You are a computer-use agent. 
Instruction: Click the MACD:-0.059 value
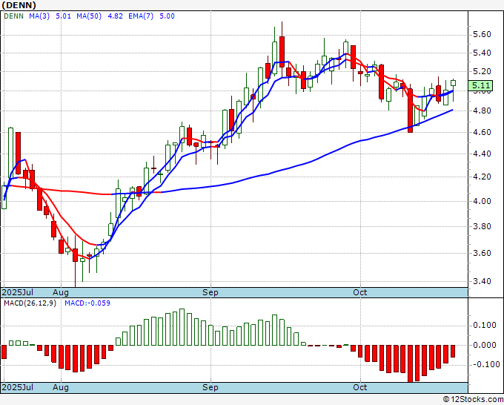[87, 303]
